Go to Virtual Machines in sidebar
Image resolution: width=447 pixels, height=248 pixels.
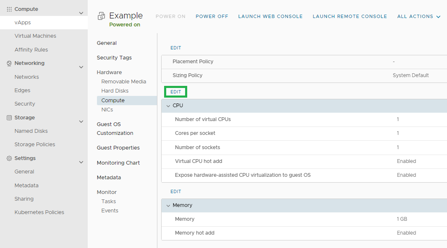(35, 36)
